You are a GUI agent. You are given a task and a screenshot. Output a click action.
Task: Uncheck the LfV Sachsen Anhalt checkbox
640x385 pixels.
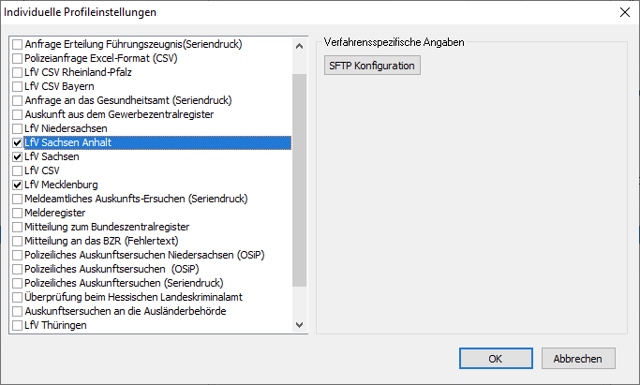(x=18, y=142)
